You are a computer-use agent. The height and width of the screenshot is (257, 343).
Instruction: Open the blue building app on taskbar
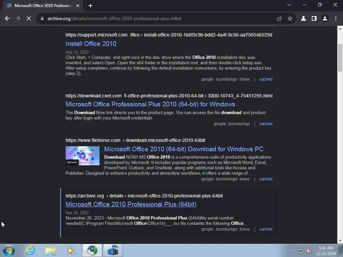coord(113,250)
